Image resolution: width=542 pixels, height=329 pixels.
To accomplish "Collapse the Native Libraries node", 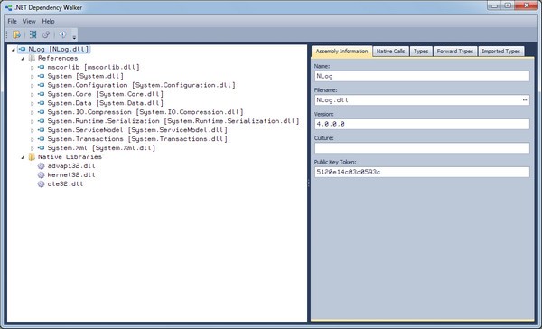I will (23, 157).
